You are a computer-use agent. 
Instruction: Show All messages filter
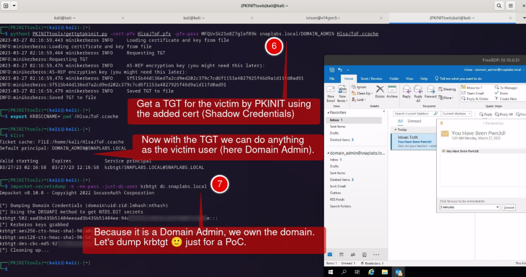pos(400,121)
